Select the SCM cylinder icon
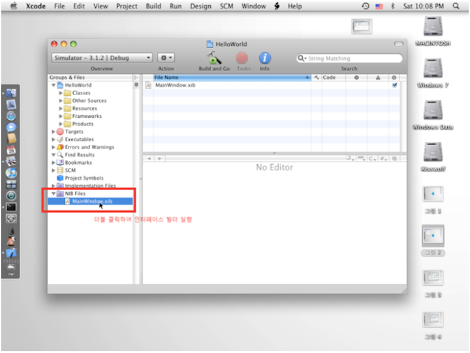The width and height of the screenshot is (470, 353). (60, 170)
